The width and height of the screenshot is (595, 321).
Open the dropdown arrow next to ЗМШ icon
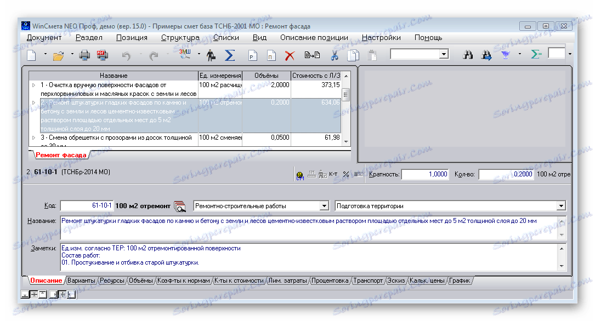(x=199, y=54)
